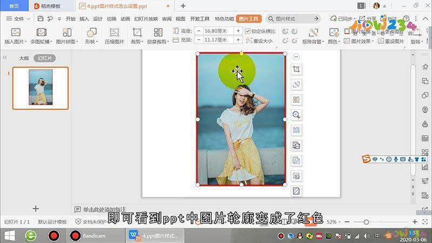The image size is (432, 243).
Task: Open the Design (设计) tab
Action: [x=98, y=19]
